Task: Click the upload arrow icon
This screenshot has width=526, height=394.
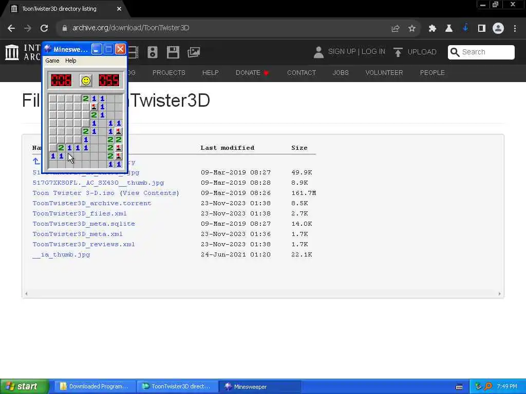Action: 398,52
